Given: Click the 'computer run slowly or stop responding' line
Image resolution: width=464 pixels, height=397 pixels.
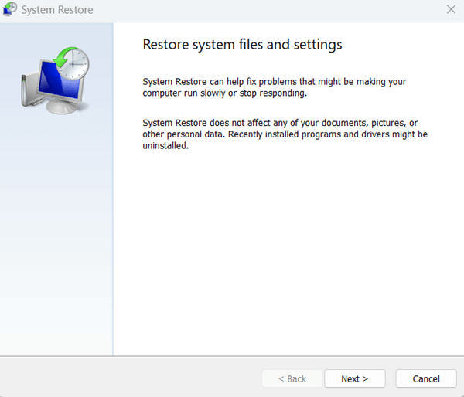Looking at the screenshot, I should [224, 93].
